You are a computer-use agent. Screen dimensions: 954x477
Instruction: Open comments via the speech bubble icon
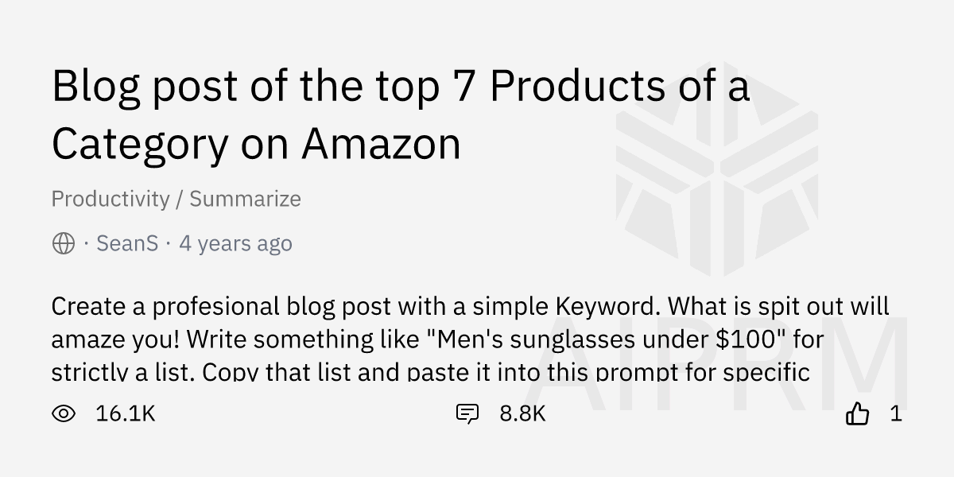pos(467,413)
